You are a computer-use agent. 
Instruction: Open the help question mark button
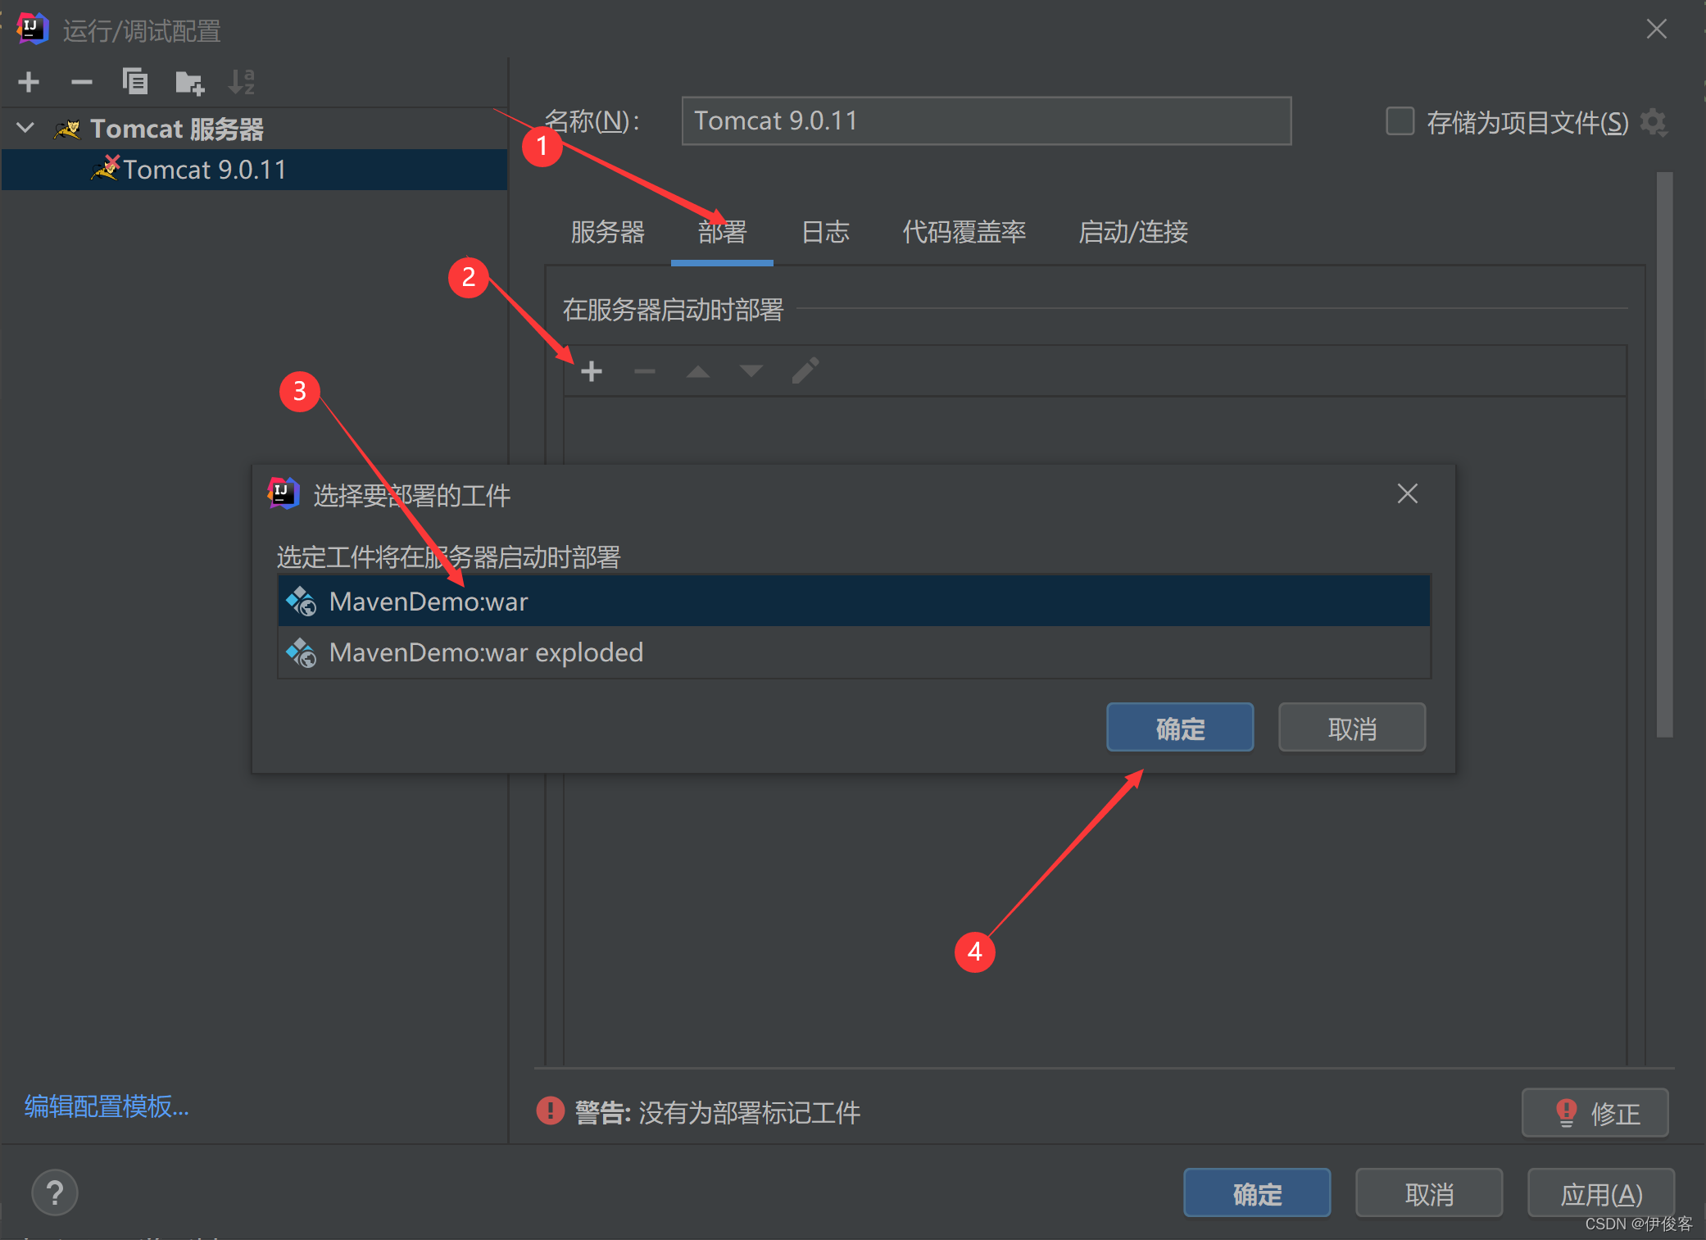tap(55, 1192)
